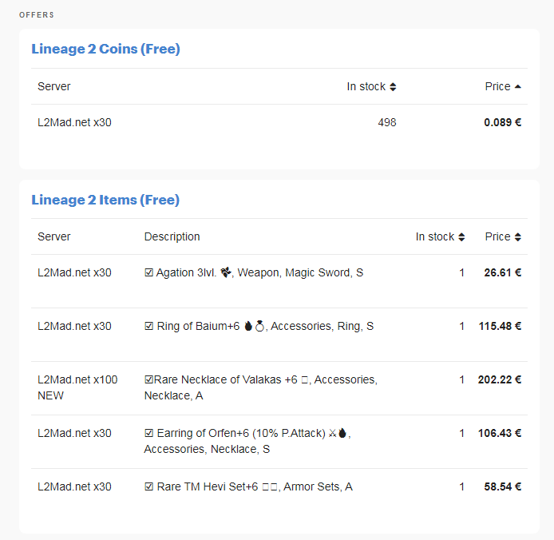Viewport: 554px width, 540px height.
Task: Click the OFFERS section heading
Action: click(37, 15)
